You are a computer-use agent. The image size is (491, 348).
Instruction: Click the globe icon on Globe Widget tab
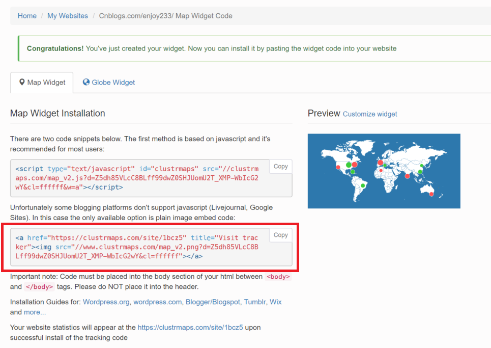click(86, 82)
